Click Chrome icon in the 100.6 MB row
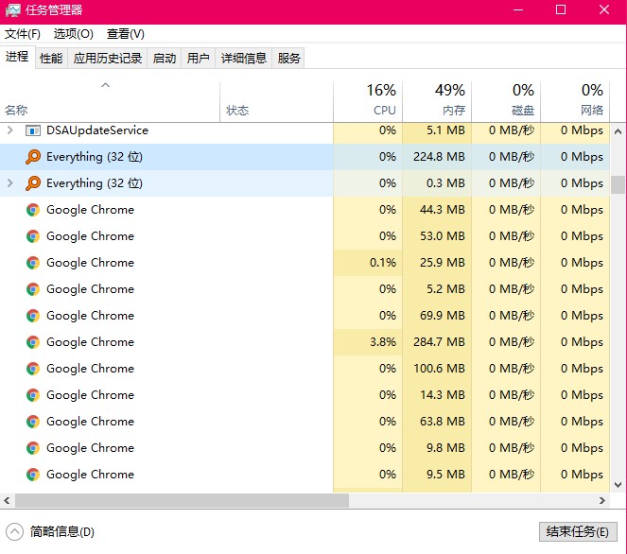The image size is (627, 554). [33, 369]
